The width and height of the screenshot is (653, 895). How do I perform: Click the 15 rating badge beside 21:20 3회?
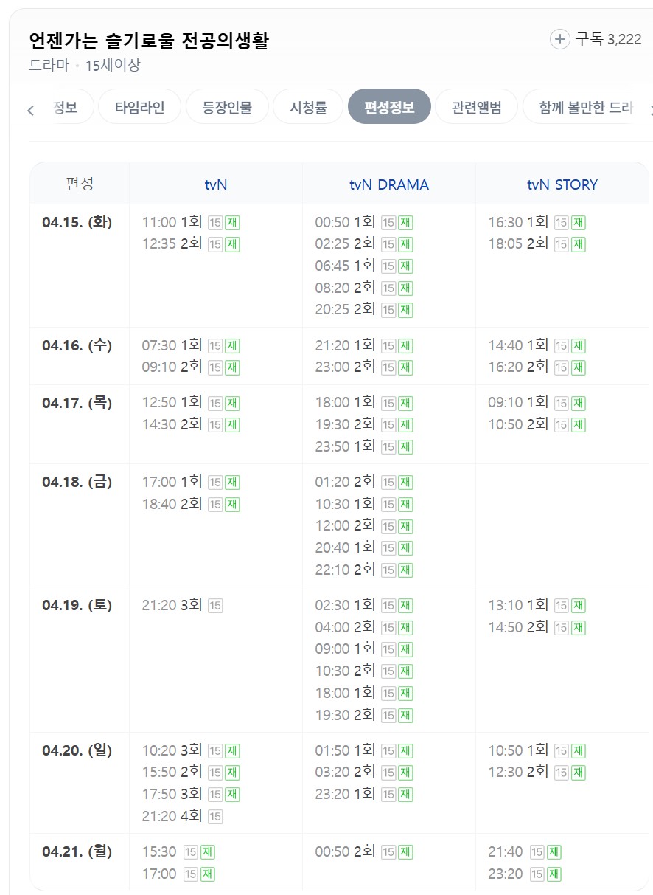[x=215, y=606]
